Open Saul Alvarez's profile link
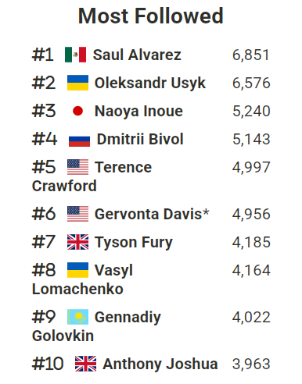This screenshot has height=384, width=302. 137,55
